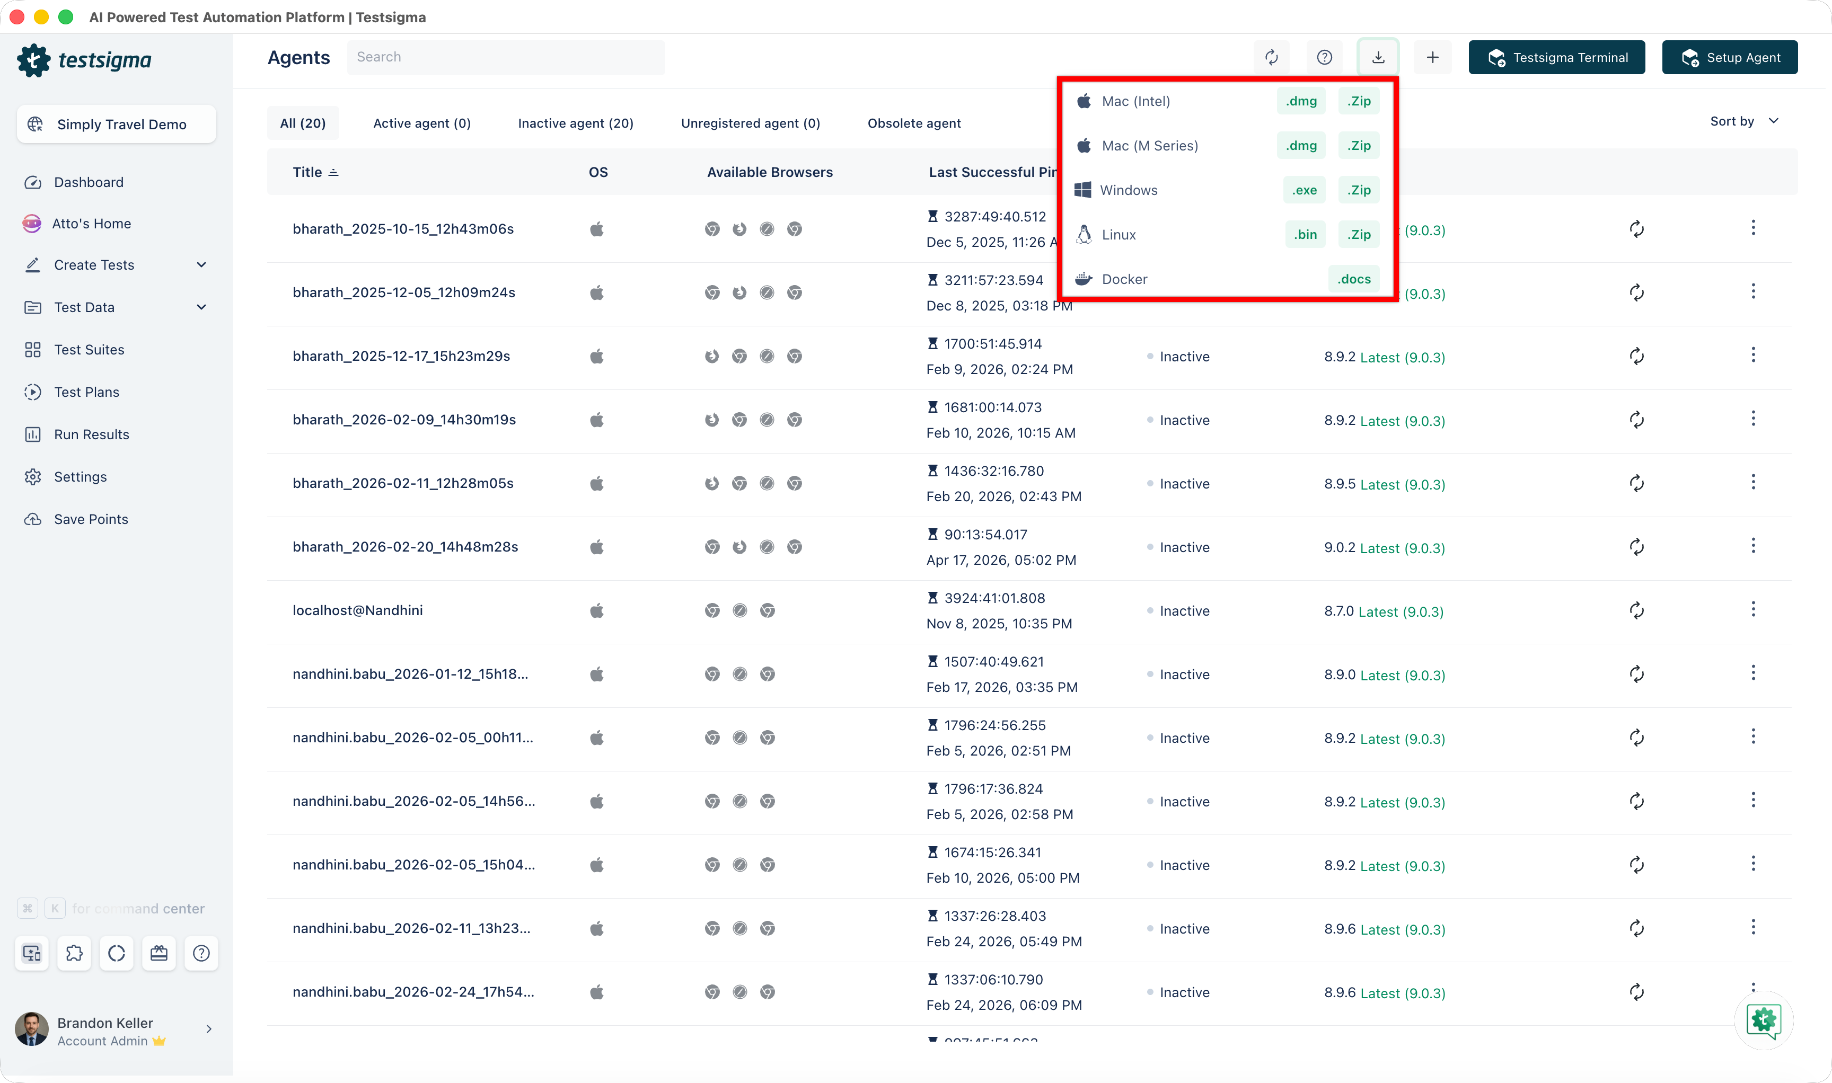Image resolution: width=1832 pixels, height=1083 pixels.
Task: Click Latest (9.0.3) link for bharath_2026-02-20_14h48m28s
Action: (1402, 548)
